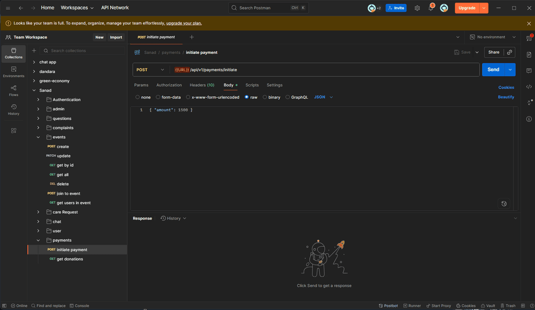Select the get donations request
Screen dimensions: 535x310
(69, 259)
